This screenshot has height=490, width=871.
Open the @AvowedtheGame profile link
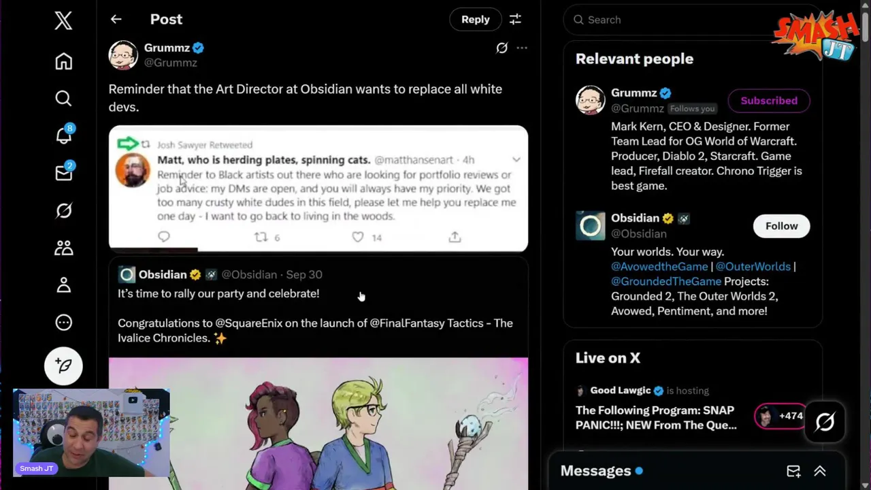pyautogui.click(x=658, y=267)
